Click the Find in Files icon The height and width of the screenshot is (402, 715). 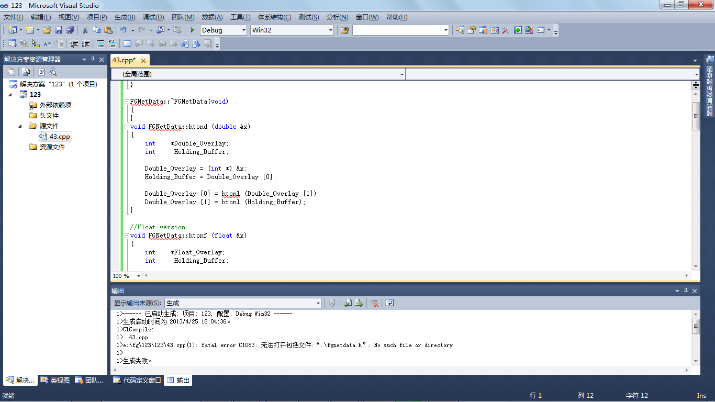coord(344,30)
